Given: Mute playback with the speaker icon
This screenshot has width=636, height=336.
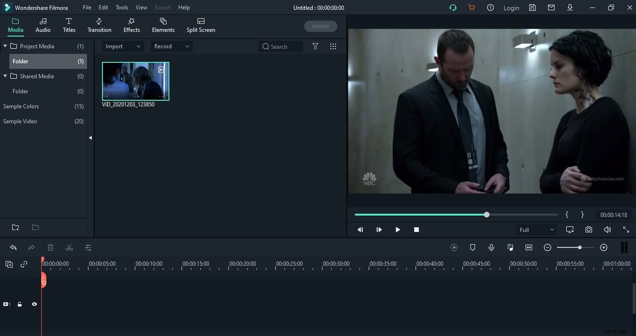Looking at the screenshot, I should pyautogui.click(x=607, y=229).
